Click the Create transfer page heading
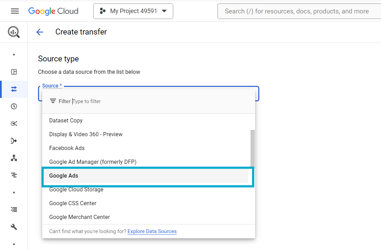The height and width of the screenshot is (250, 381). pos(81,32)
